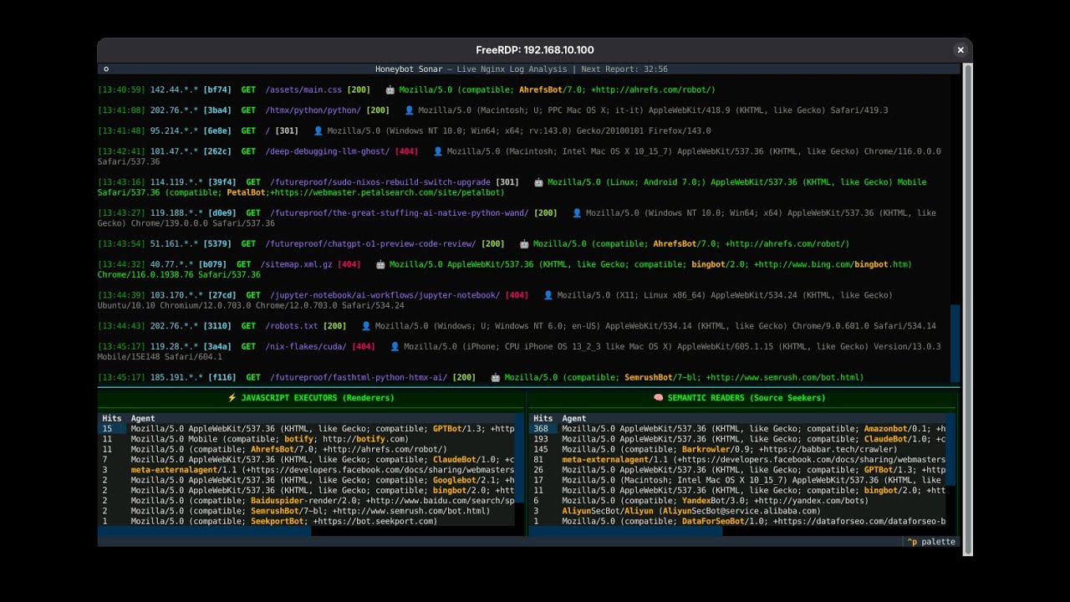Select the meta-externalagent row with 3 hits
Image resolution: width=1070 pixels, height=602 pixels.
307,470
